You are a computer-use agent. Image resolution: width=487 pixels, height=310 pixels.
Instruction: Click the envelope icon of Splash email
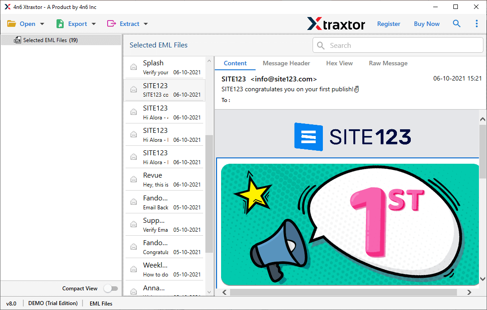tap(134, 67)
